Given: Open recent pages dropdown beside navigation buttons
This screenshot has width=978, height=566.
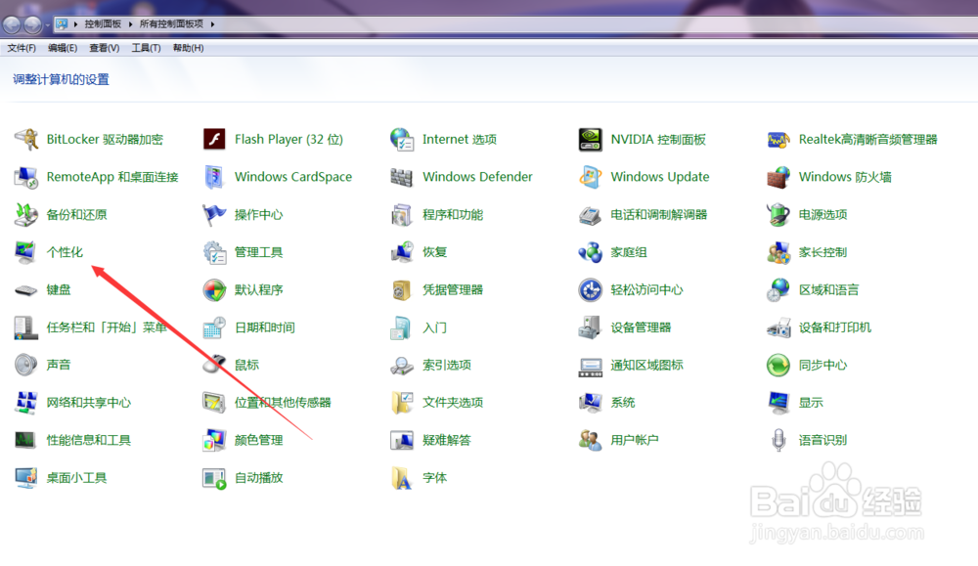Looking at the screenshot, I should (x=47, y=25).
